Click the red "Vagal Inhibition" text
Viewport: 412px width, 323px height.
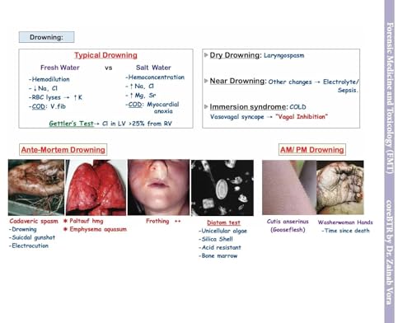point(302,116)
